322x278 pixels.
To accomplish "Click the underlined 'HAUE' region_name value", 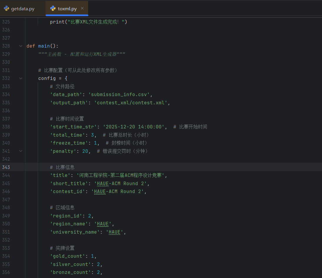I will pyautogui.click(x=103, y=224).
